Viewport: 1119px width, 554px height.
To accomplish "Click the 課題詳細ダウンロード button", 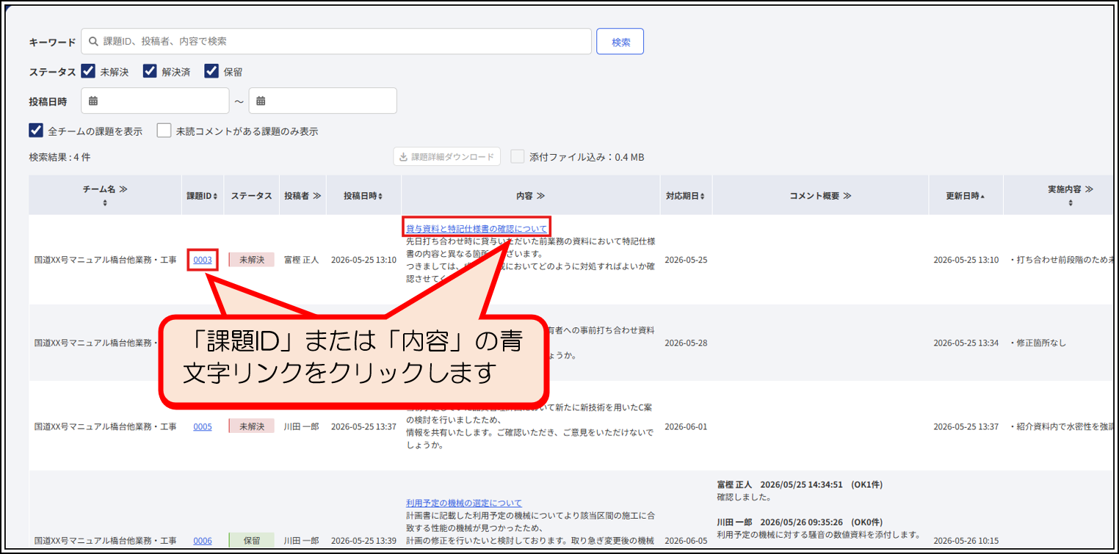I will [447, 157].
